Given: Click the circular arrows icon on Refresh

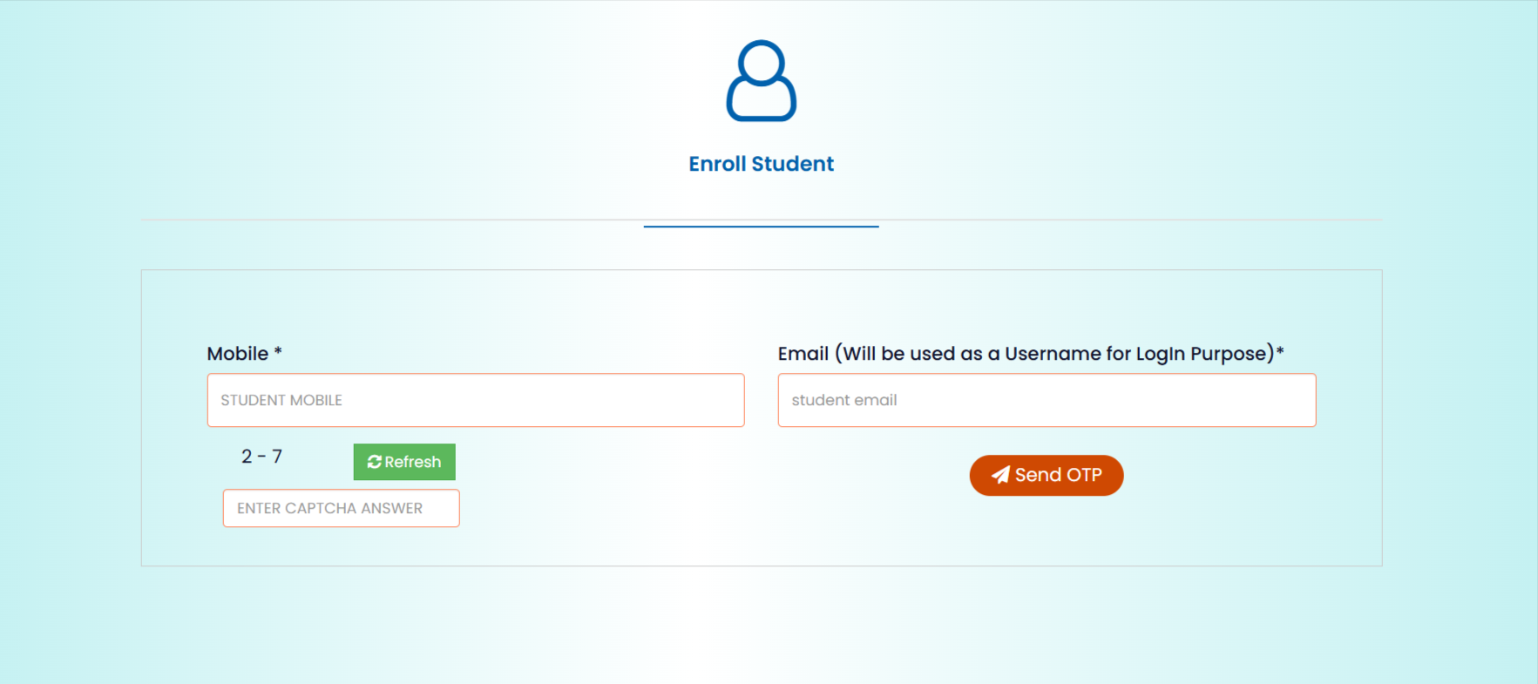Looking at the screenshot, I should point(375,462).
